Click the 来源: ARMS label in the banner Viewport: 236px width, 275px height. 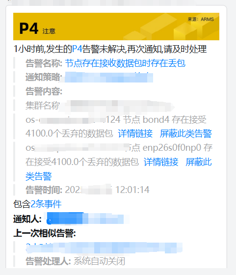[201, 19]
